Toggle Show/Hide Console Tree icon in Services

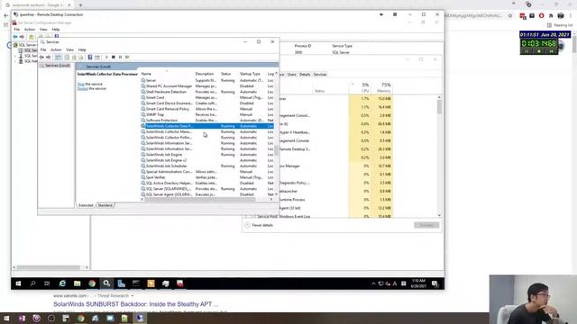tap(58, 58)
